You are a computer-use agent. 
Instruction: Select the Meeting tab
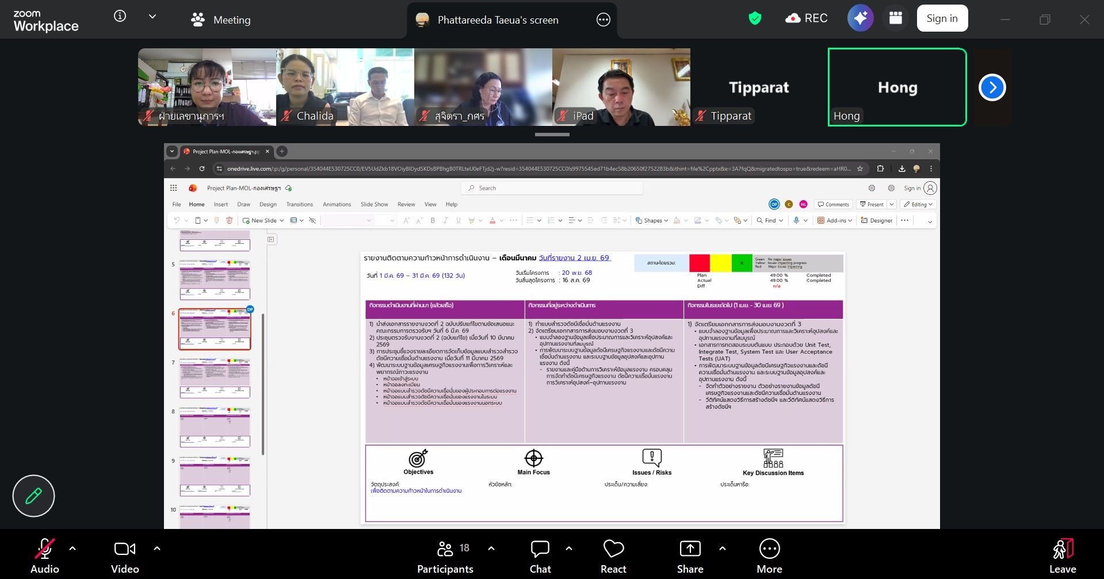tap(221, 20)
